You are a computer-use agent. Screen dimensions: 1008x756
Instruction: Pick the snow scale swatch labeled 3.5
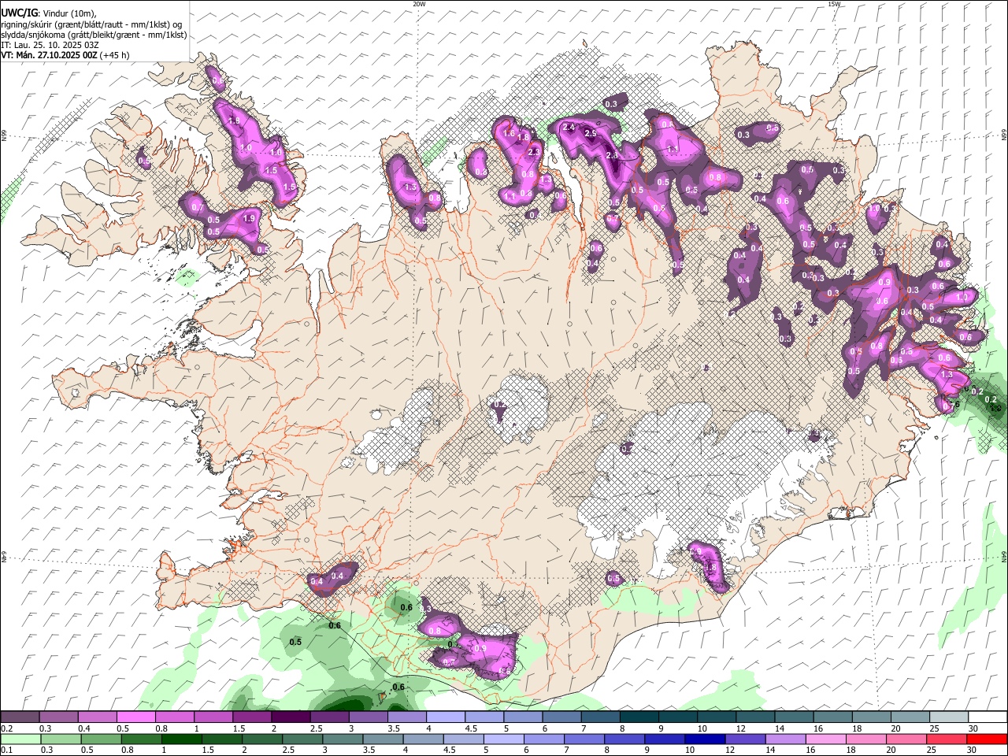tap(406, 717)
